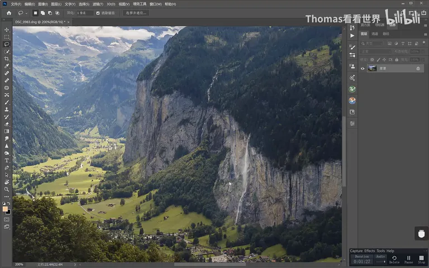Select the Clone Stamp tool

pyautogui.click(x=7, y=109)
